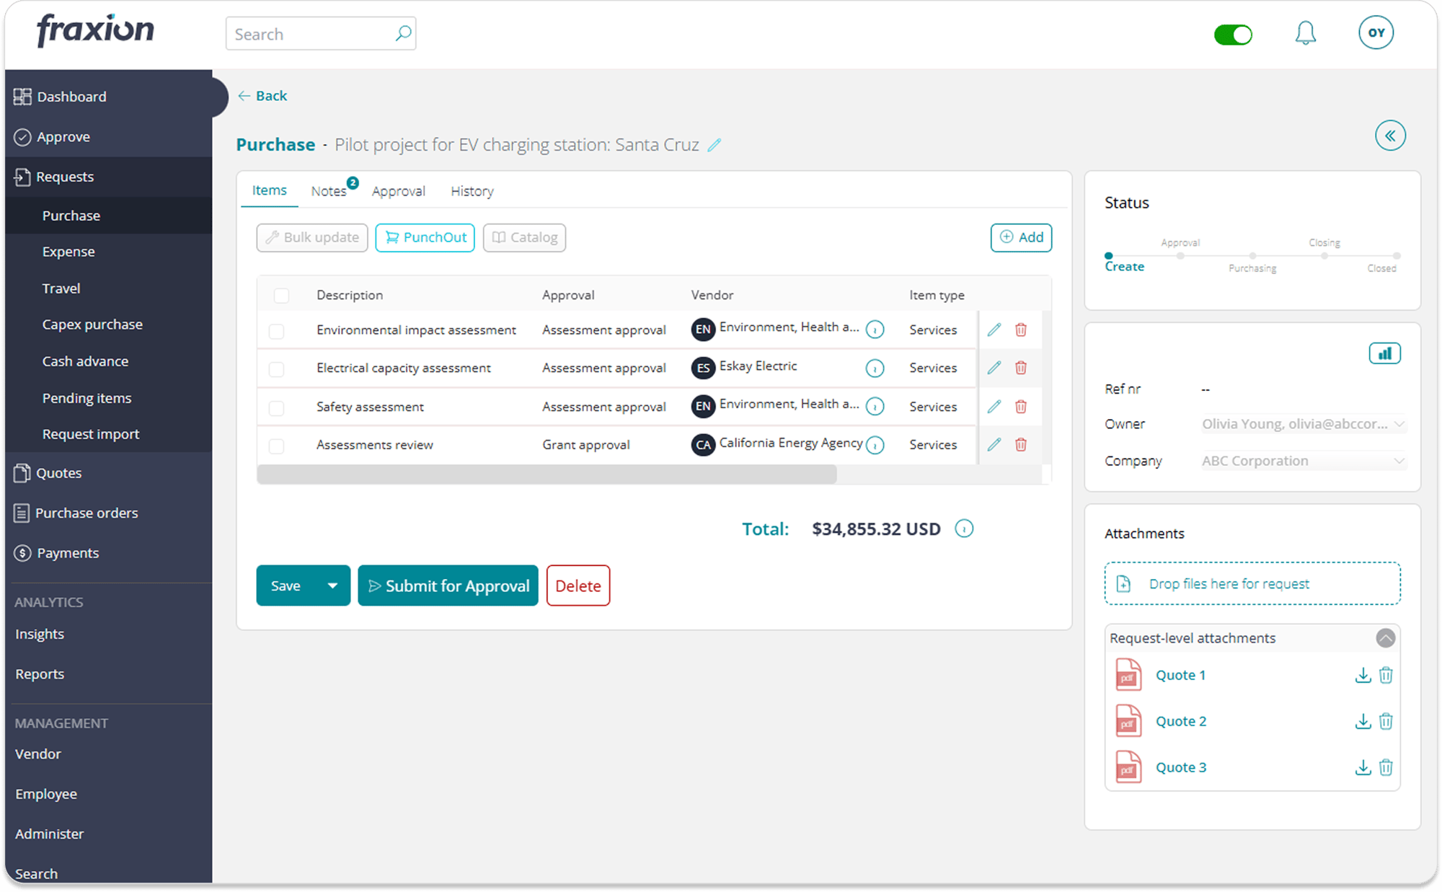Go back using the Back link
The width and height of the screenshot is (1442, 892).
click(x=262, y=95)
